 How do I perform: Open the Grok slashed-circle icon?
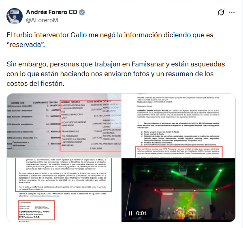[221, 12]
